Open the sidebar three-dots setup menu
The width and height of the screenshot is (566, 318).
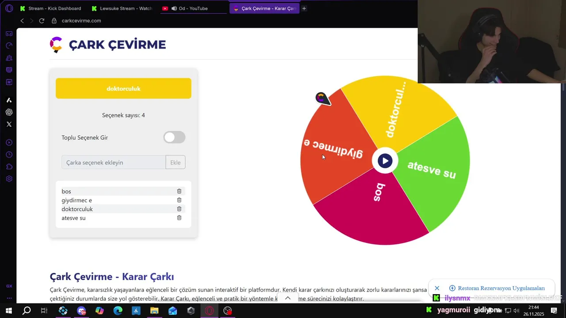click(9, 298)
